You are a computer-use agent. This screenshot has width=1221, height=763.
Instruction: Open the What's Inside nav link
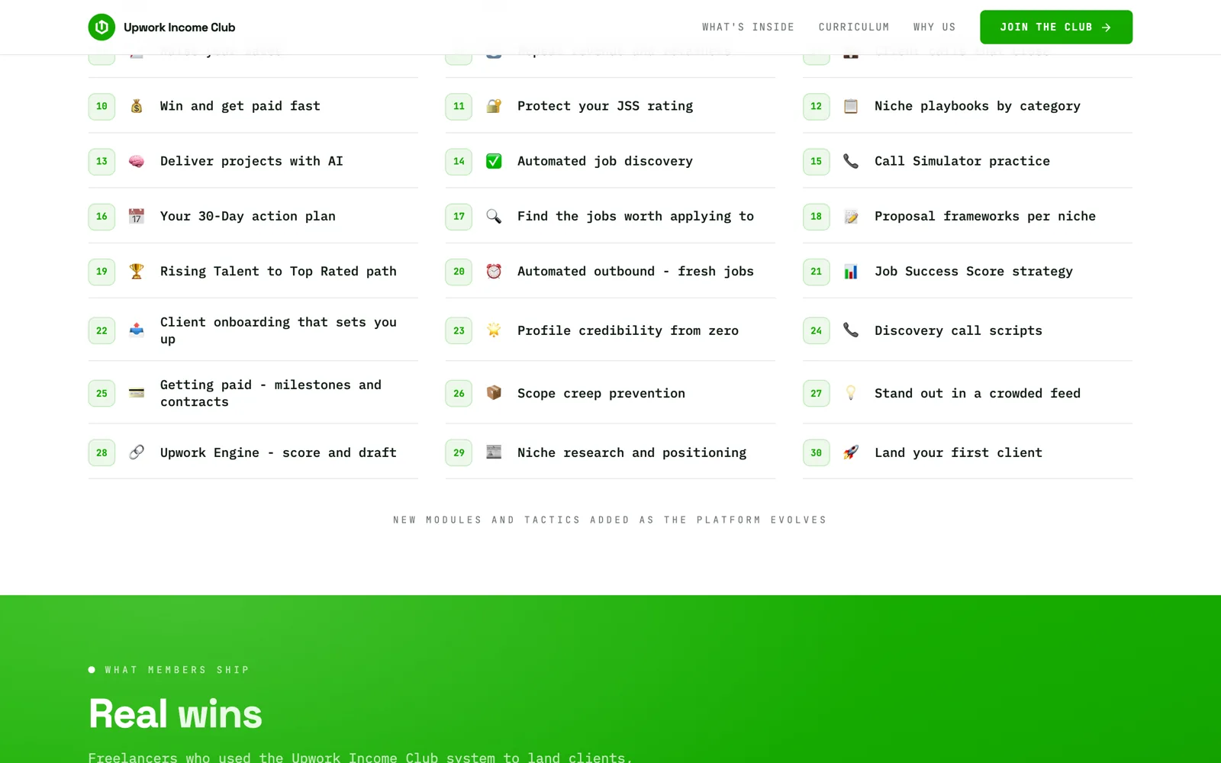[x=748, y=27]
